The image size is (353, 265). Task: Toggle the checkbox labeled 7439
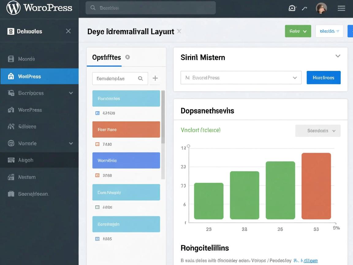[x=97, y=144]
